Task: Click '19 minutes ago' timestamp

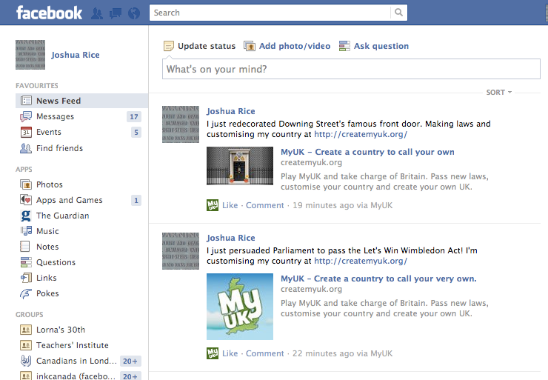Action: (323, 205)
